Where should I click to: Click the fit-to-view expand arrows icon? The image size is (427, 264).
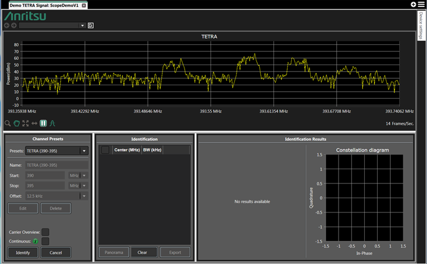(26, 124)
